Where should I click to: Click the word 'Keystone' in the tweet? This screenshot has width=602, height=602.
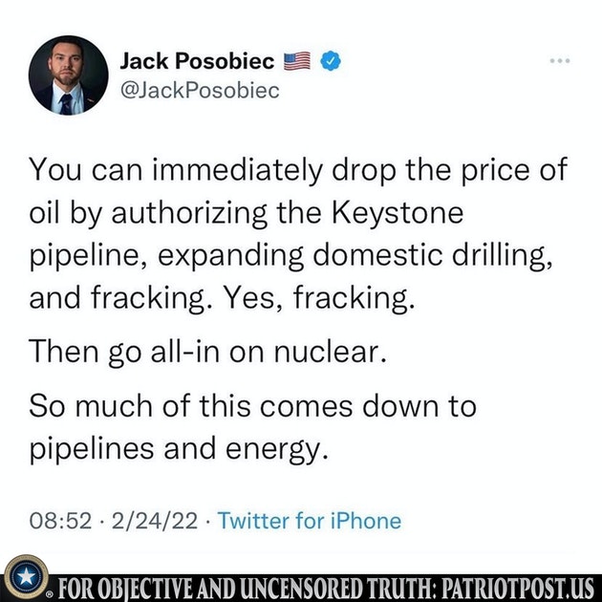pyautogui.click(x=398, y=212)
